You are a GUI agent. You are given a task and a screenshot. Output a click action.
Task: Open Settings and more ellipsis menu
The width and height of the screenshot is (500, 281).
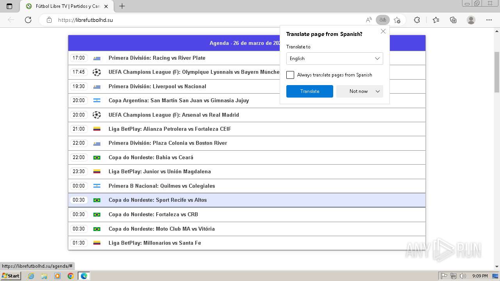[489, 20]
